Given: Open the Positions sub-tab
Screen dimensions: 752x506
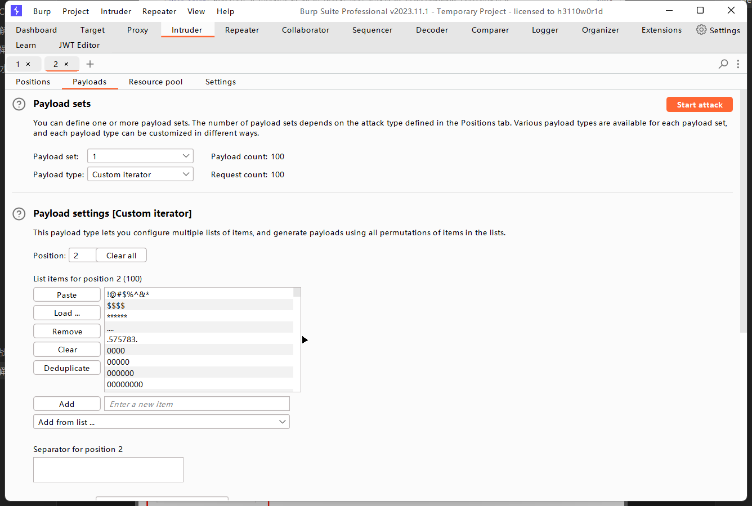Looking at the screenshot, I should tap(33, 82).
